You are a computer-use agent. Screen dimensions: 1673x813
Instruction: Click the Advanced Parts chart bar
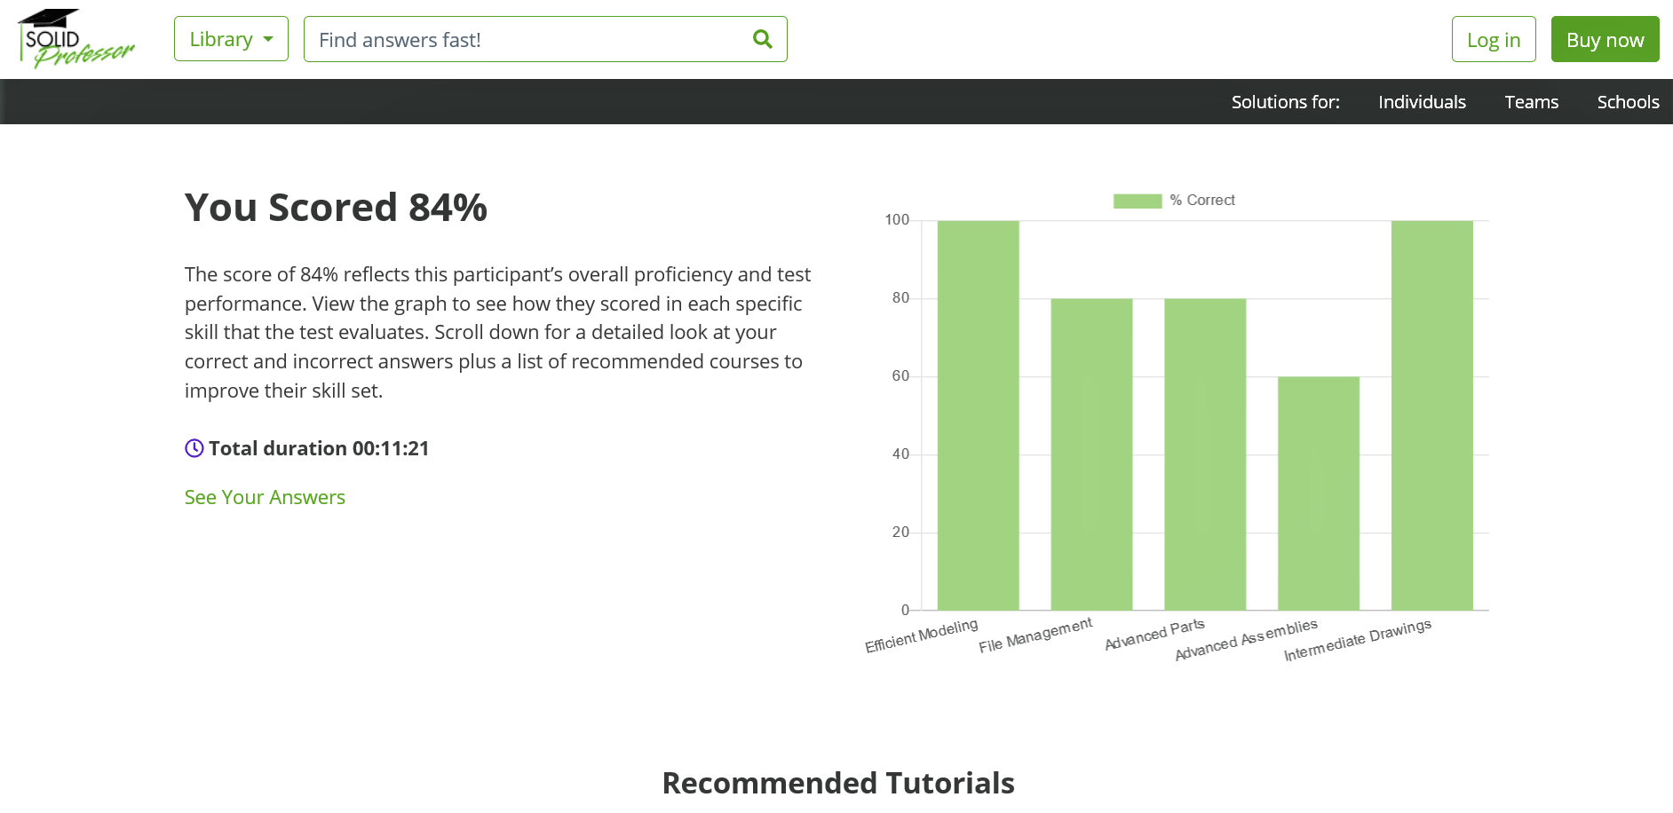tap(1205, 454)
